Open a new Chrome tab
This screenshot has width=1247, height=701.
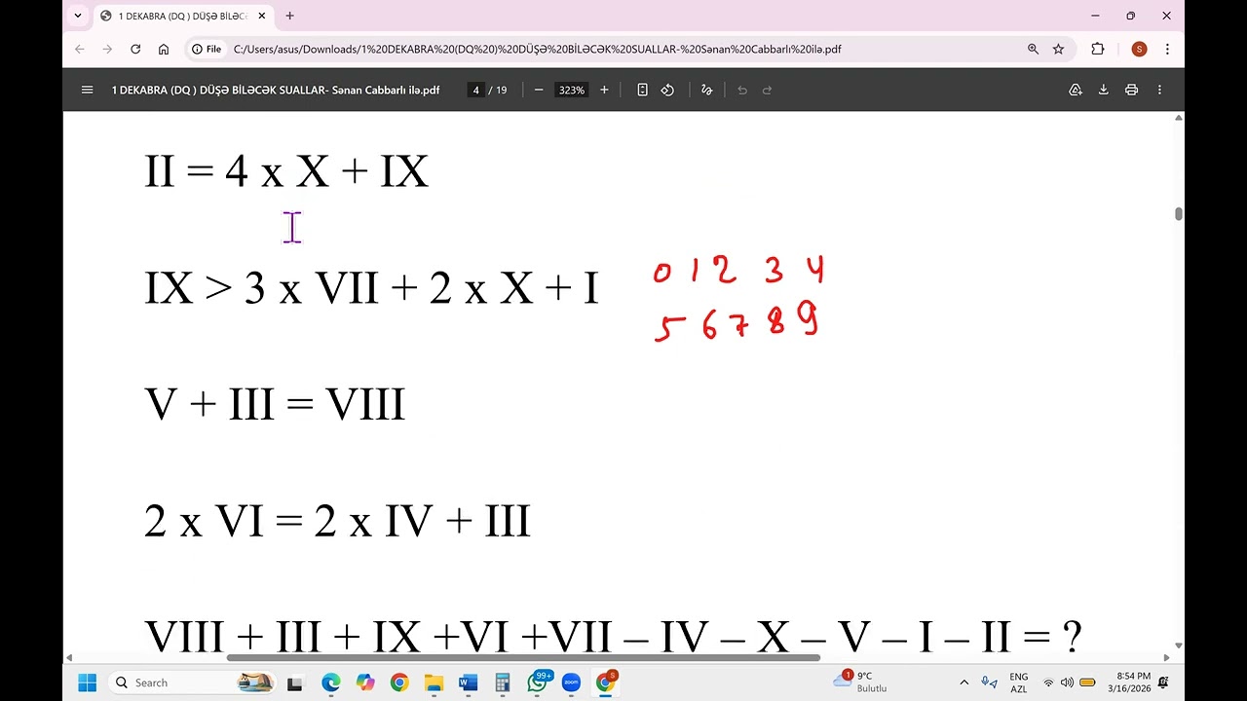[x=289, y=16]
